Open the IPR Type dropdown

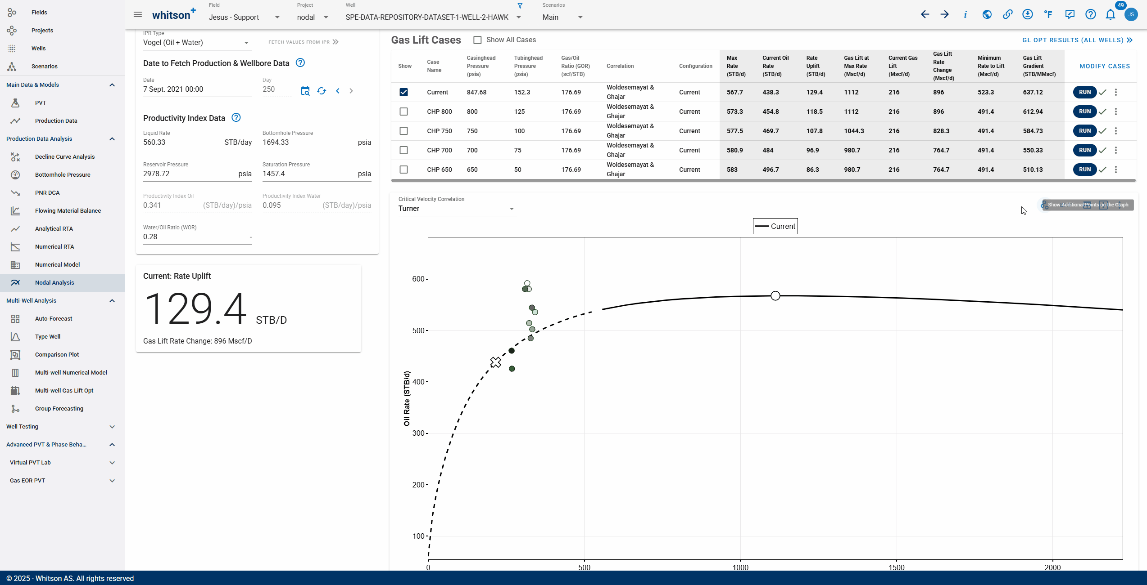pyautogui.click(x=196, y=43)
